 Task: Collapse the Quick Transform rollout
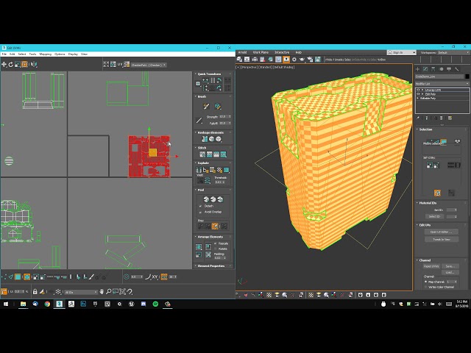209,74
